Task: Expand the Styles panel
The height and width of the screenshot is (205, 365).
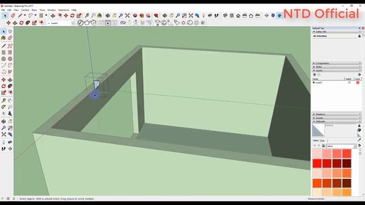Action: (x=336, y=67)
